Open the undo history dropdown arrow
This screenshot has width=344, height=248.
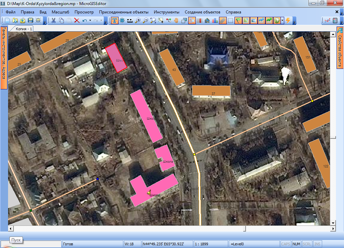point(90,20)
